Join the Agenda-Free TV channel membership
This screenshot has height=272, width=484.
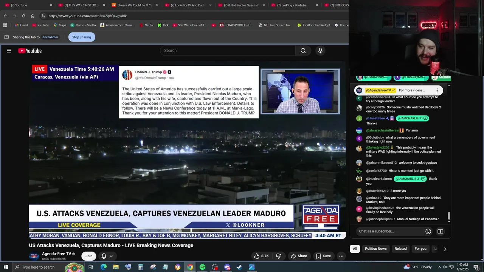click(89, 256)
